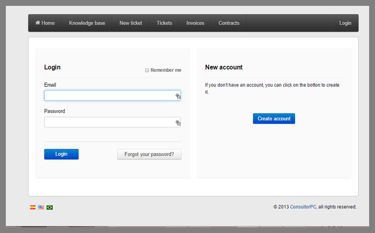The width and height of the screenshot is (375, 233).
Task: Click the New account heading text
Action: click(224, 67)
